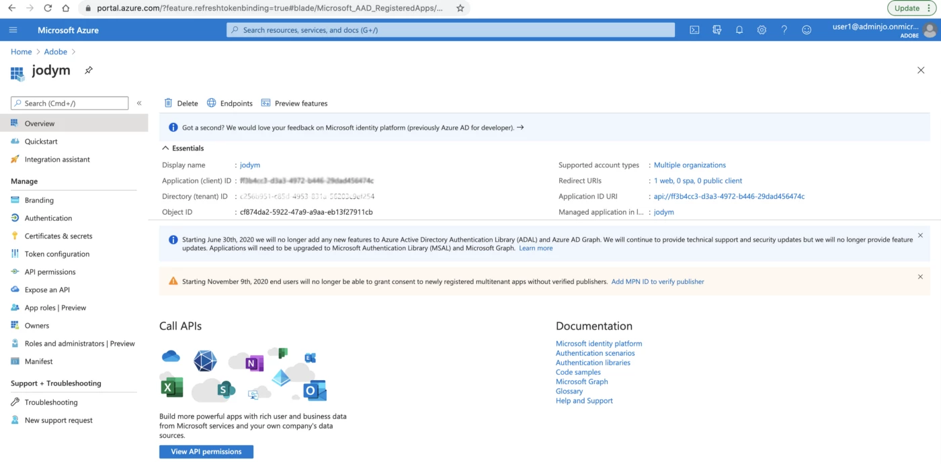Open the Glossary link
941x464 pixels.
pos(569,391)
